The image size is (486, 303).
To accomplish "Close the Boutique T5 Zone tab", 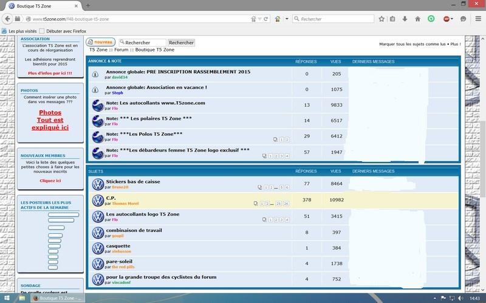I will tap(77, 6).
